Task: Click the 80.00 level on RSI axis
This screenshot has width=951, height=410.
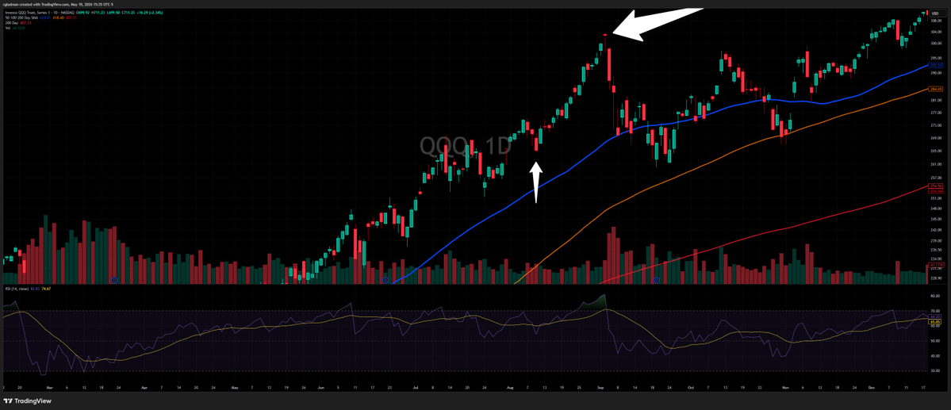Action: tap(936, 296)
